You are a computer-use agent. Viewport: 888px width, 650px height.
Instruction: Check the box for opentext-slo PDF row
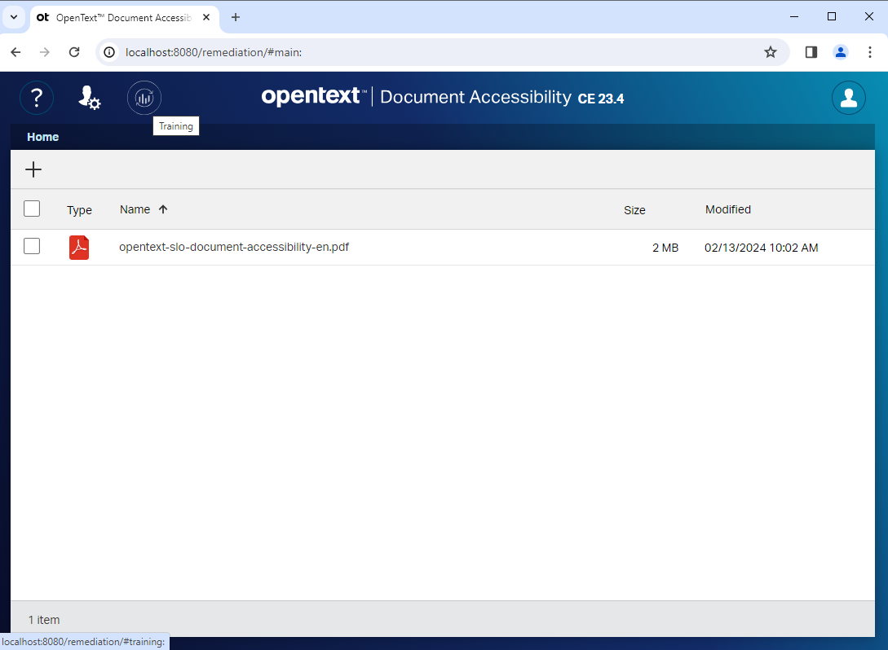(32, 247)
